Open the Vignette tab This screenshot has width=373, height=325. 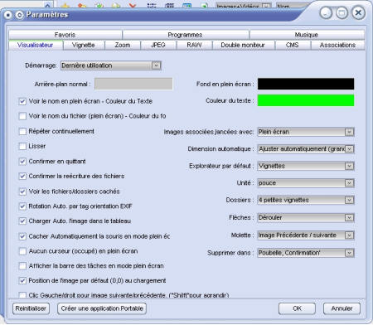pyautogui.click(x=84, y=45)
